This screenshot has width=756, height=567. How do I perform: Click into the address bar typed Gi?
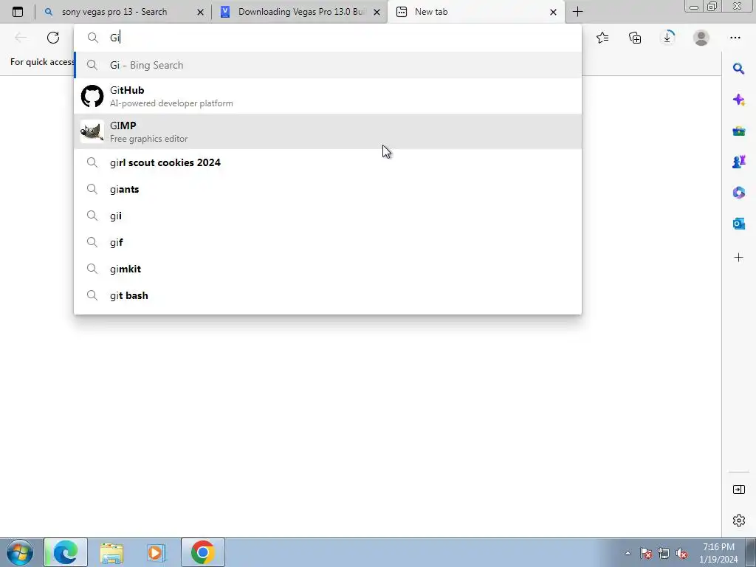[x=328, y=38]
